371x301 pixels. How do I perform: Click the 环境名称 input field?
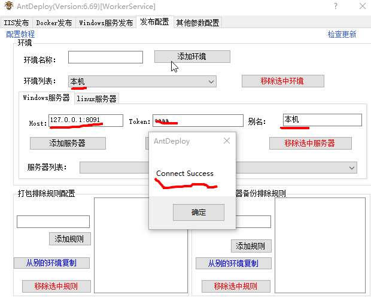pos(105,57)
